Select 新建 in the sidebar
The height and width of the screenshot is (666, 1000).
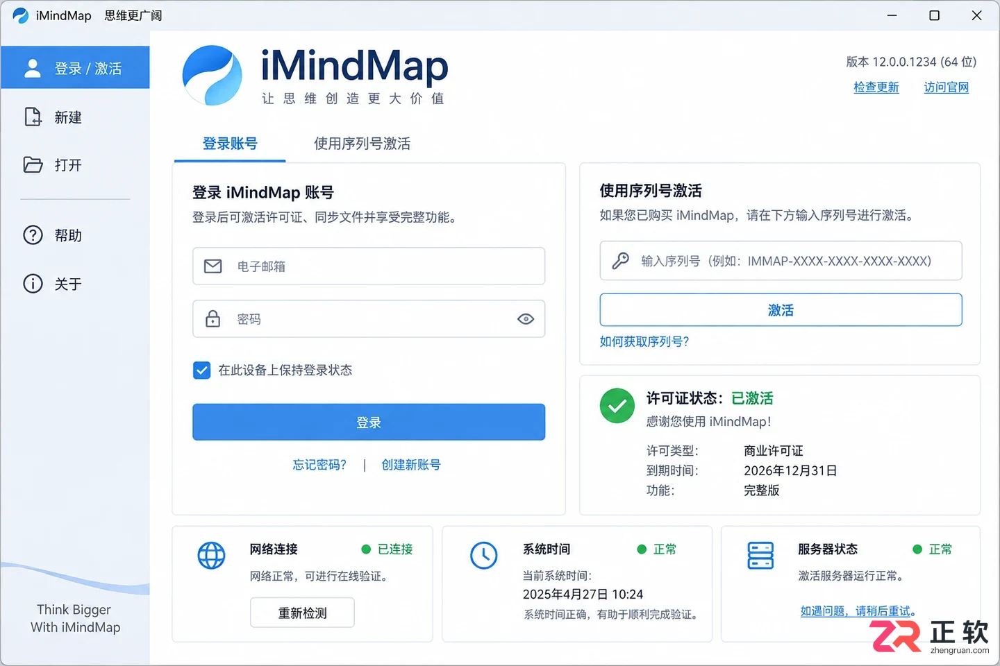(x=68, y=117)
